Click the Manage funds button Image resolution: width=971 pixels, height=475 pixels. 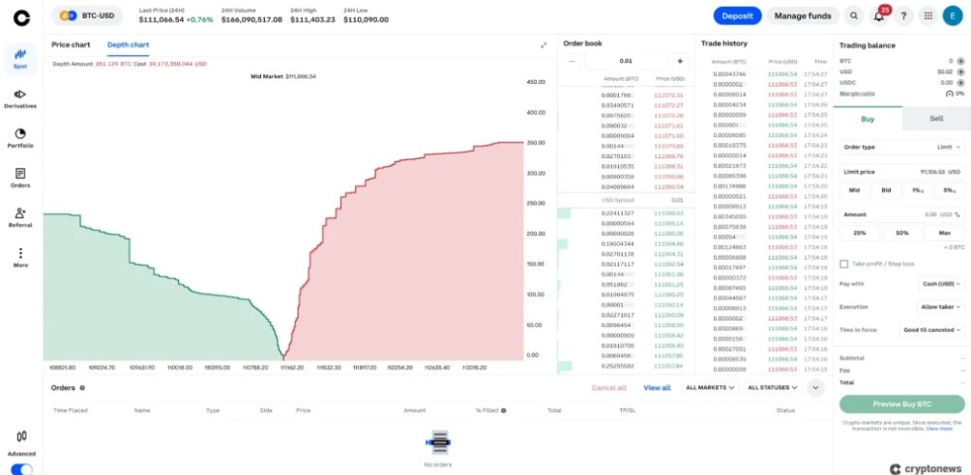[x=803, y=16]
